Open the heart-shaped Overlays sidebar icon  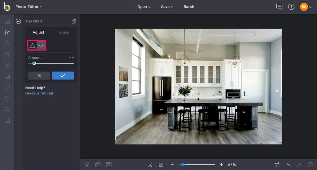tap(7, 87)
